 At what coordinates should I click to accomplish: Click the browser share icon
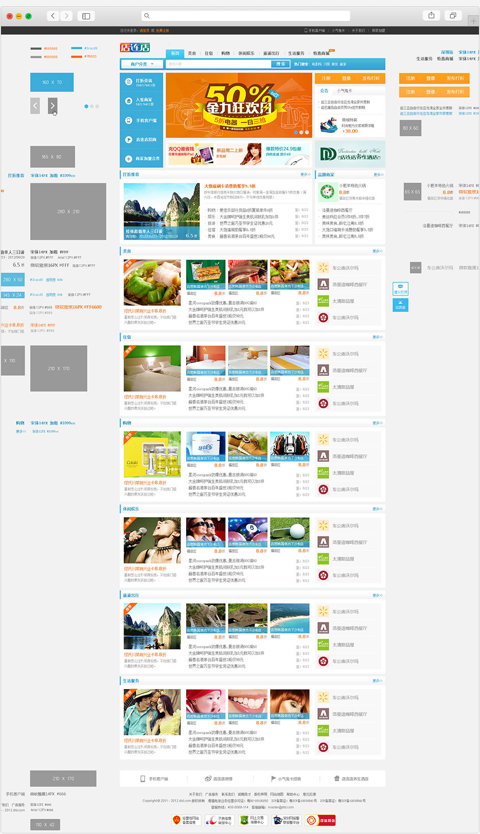431,15
